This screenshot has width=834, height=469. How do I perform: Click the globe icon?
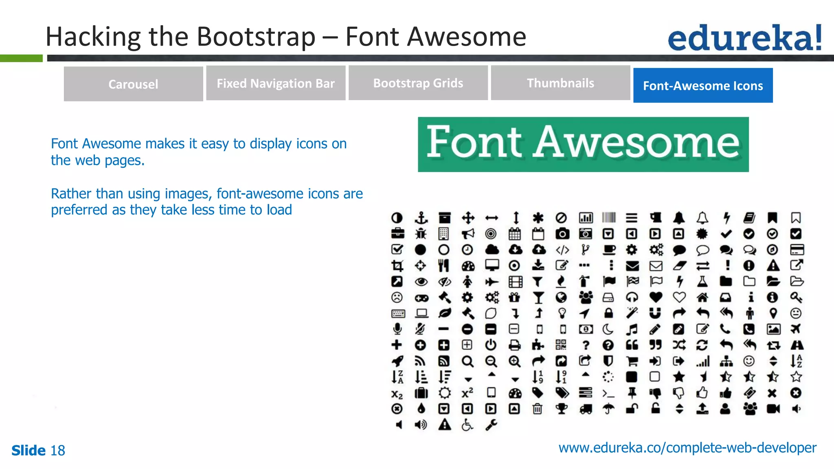coord(561,297)
